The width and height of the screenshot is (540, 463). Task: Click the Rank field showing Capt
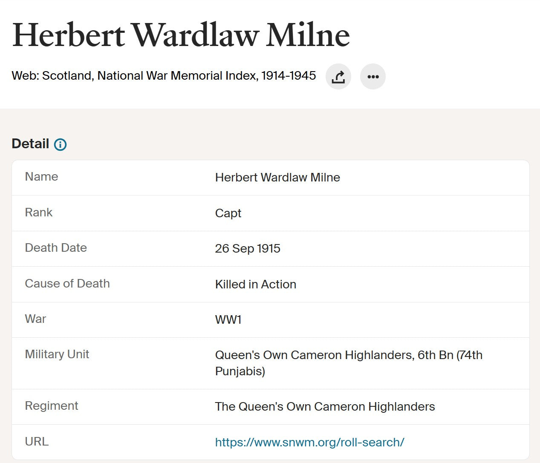[228, 213]
